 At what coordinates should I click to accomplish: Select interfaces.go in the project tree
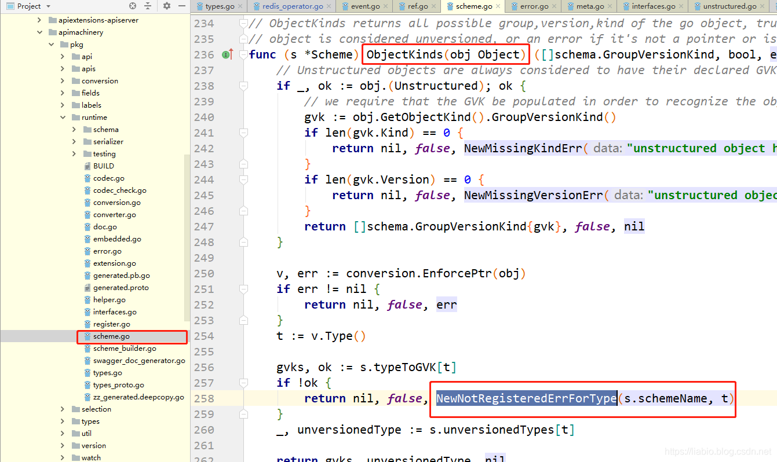(115, 312)
